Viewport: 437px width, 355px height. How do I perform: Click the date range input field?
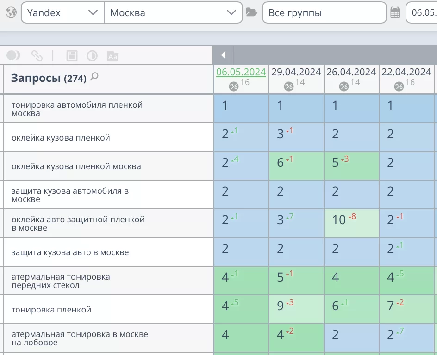[x=422, y=12]
